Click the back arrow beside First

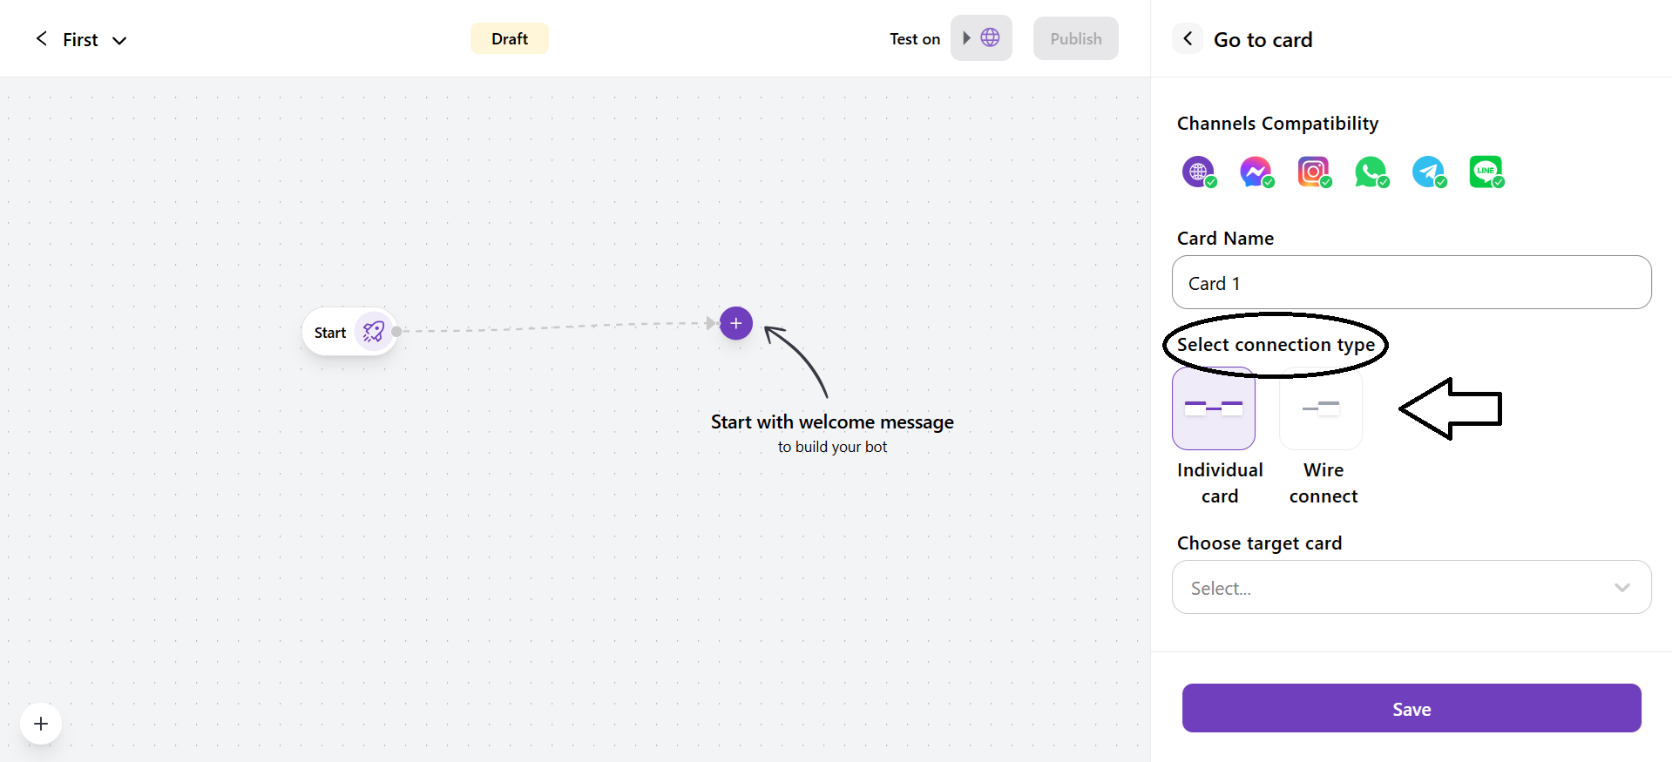pos(41,39)
